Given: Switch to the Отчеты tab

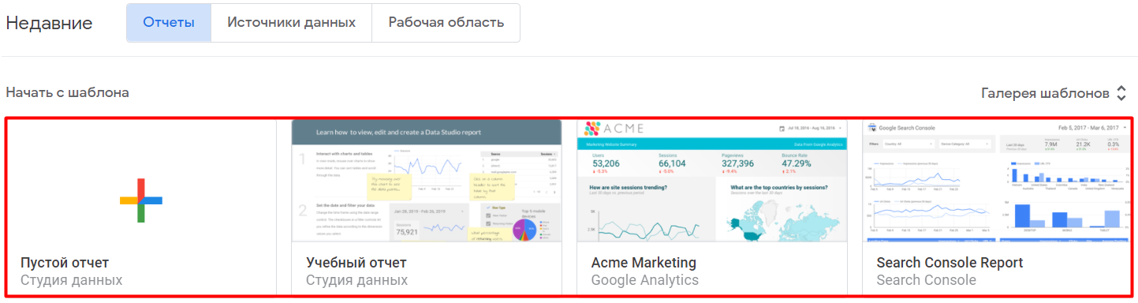Looking at the screenshot, I should [169, 23].
